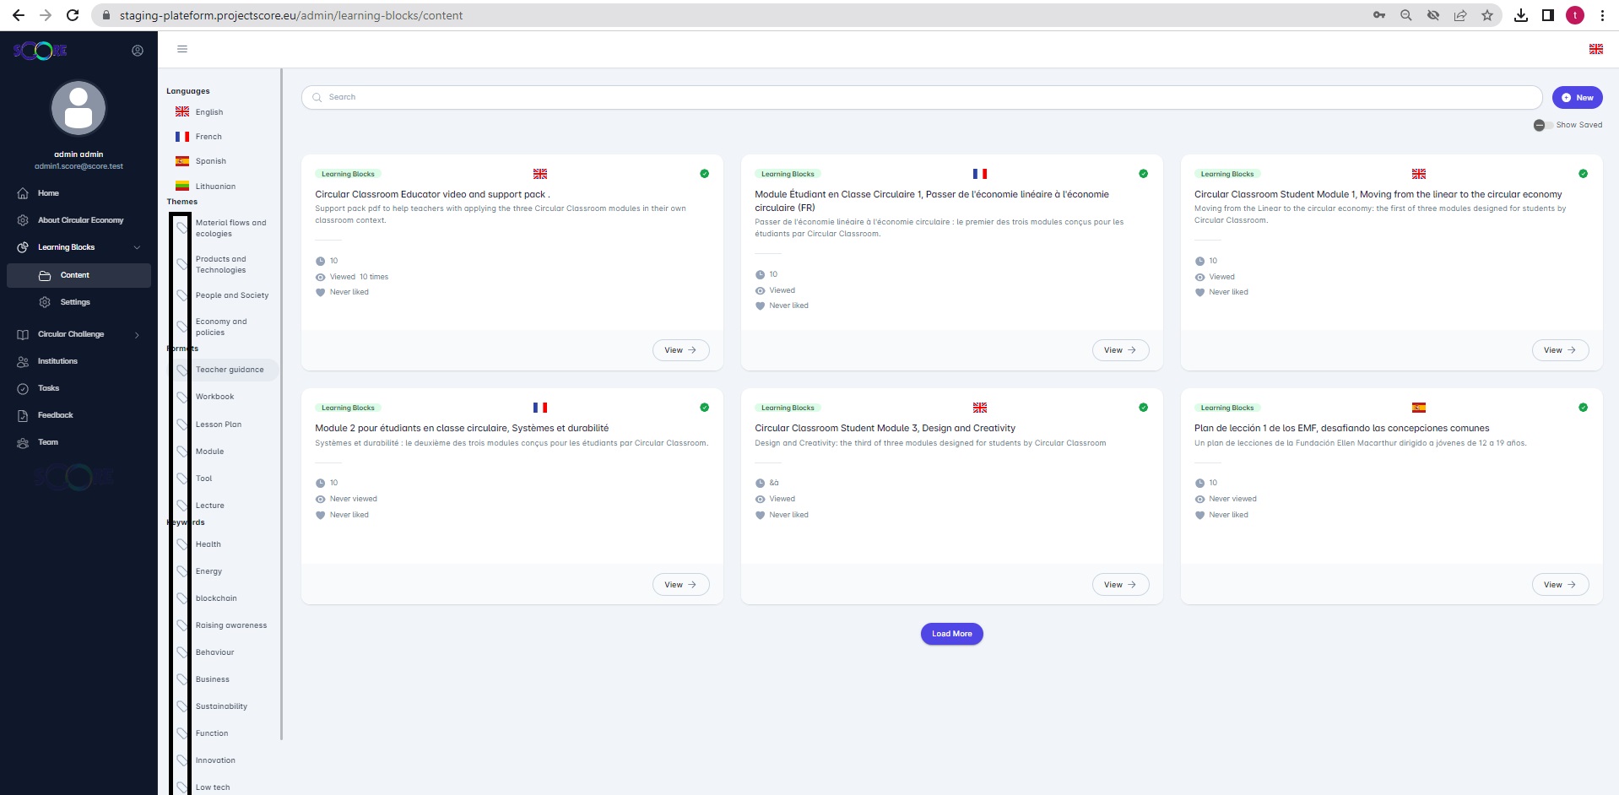Open the user profile icon beside logo
1619x795 pixels.
tap(138, 51)
